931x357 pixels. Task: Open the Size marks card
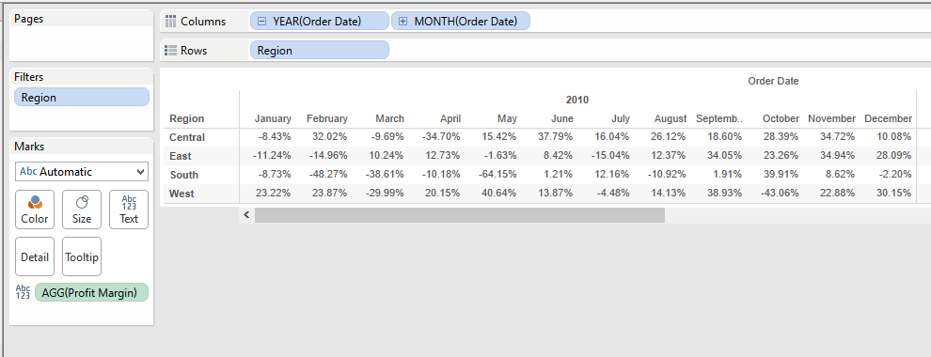(x=82, y=210)
